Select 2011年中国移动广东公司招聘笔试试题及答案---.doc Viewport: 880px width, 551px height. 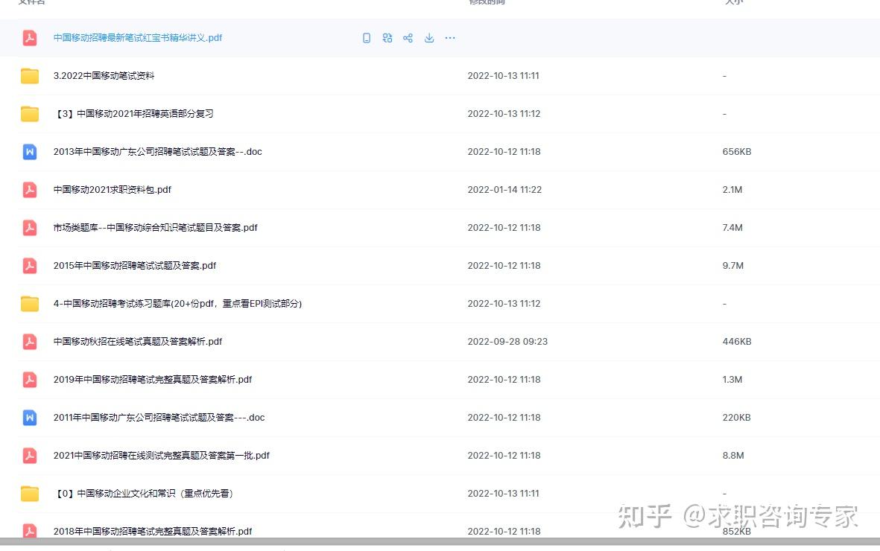coord(159,418)
